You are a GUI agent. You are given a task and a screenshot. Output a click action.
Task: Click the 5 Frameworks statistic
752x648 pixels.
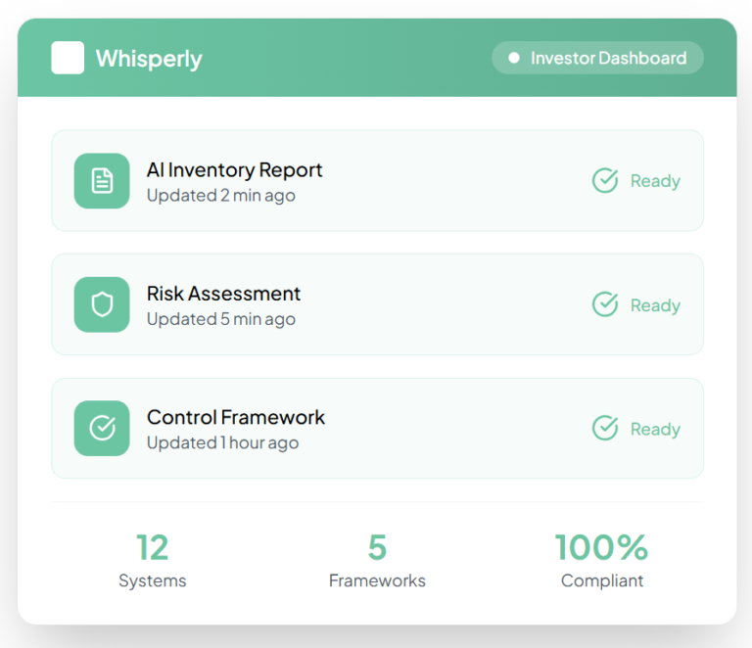click(x=377, y=560)
